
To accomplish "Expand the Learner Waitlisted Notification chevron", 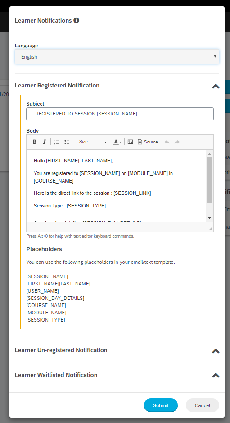I will [216, 375].
